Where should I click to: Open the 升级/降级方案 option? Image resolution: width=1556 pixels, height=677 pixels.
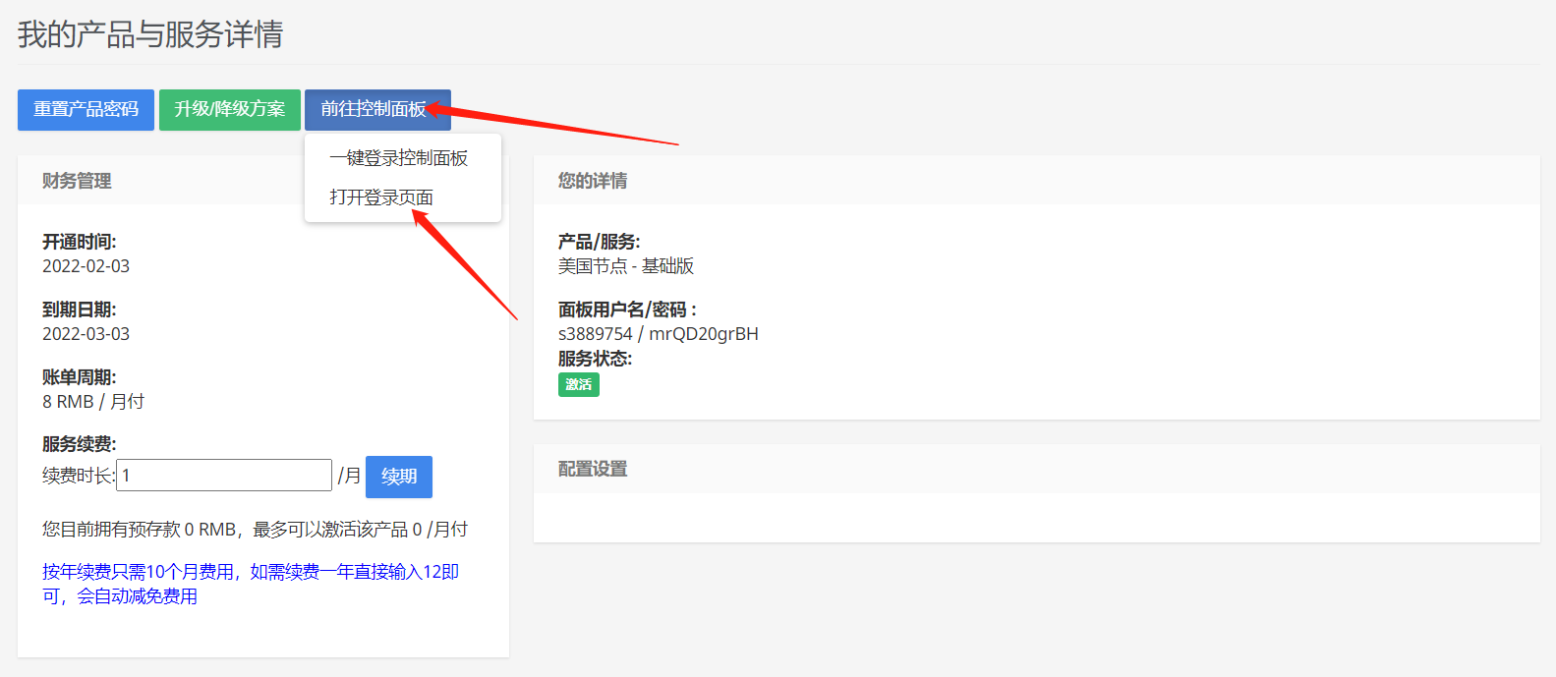click(x=230, y=110)
